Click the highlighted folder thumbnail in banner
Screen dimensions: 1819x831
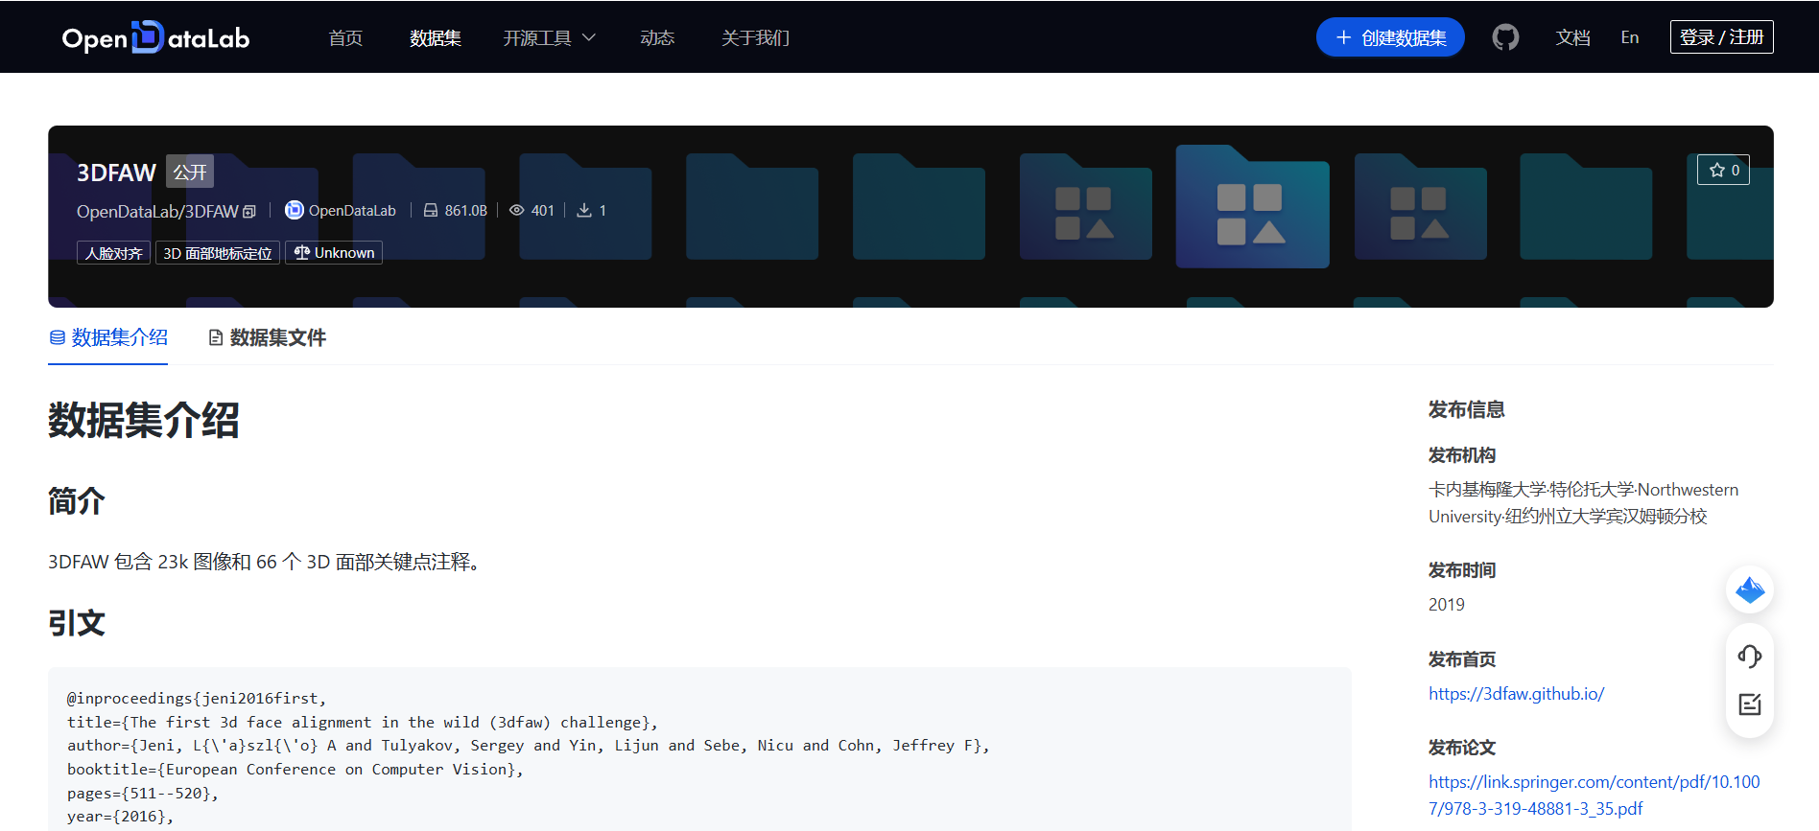pos(1252,206)
